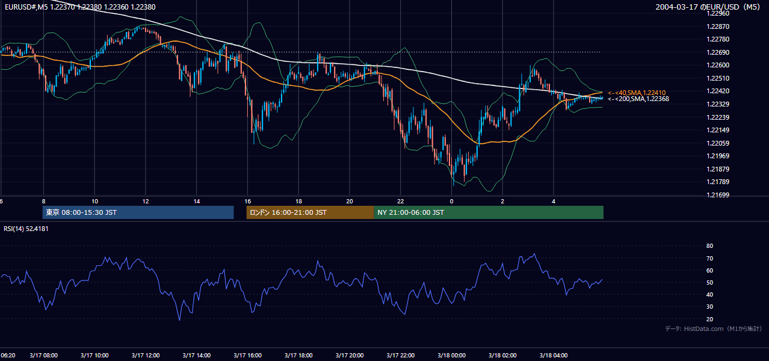The width and height of the screenshot is (769, 361).
Task: Click hour label 12 on the JST axis
Action: click(146, 201)
